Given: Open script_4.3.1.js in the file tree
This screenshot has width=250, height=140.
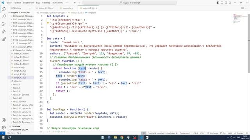Looking at the screenshot, I should pyautogui.click(x=20, y=71).
